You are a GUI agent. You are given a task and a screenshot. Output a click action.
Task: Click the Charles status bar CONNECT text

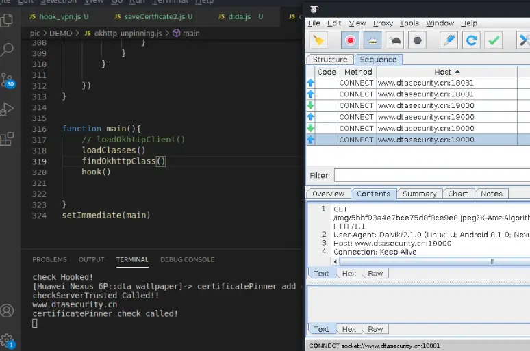tap(374, 346)
